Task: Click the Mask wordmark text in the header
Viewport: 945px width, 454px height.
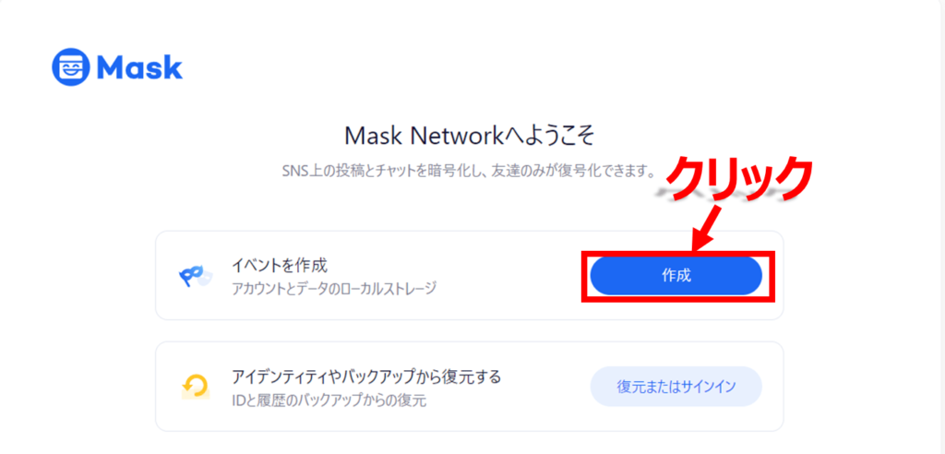Action: [x=138, y=67]
